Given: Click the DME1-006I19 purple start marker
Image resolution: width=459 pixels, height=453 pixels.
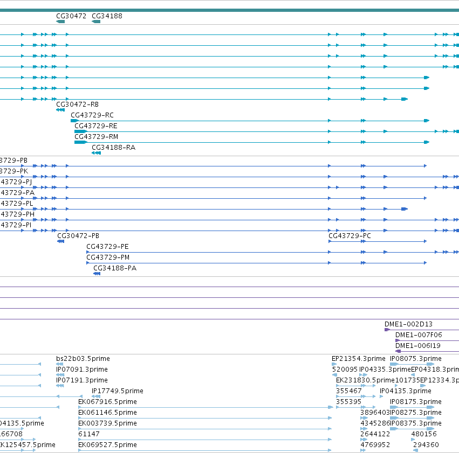Looking at the screenshot, I should 398,351.
